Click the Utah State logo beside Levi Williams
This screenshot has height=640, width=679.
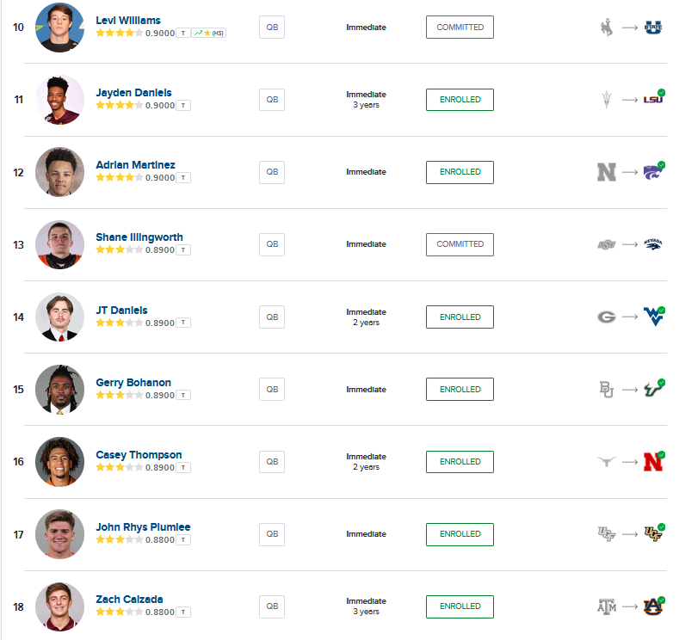(653, 28)
